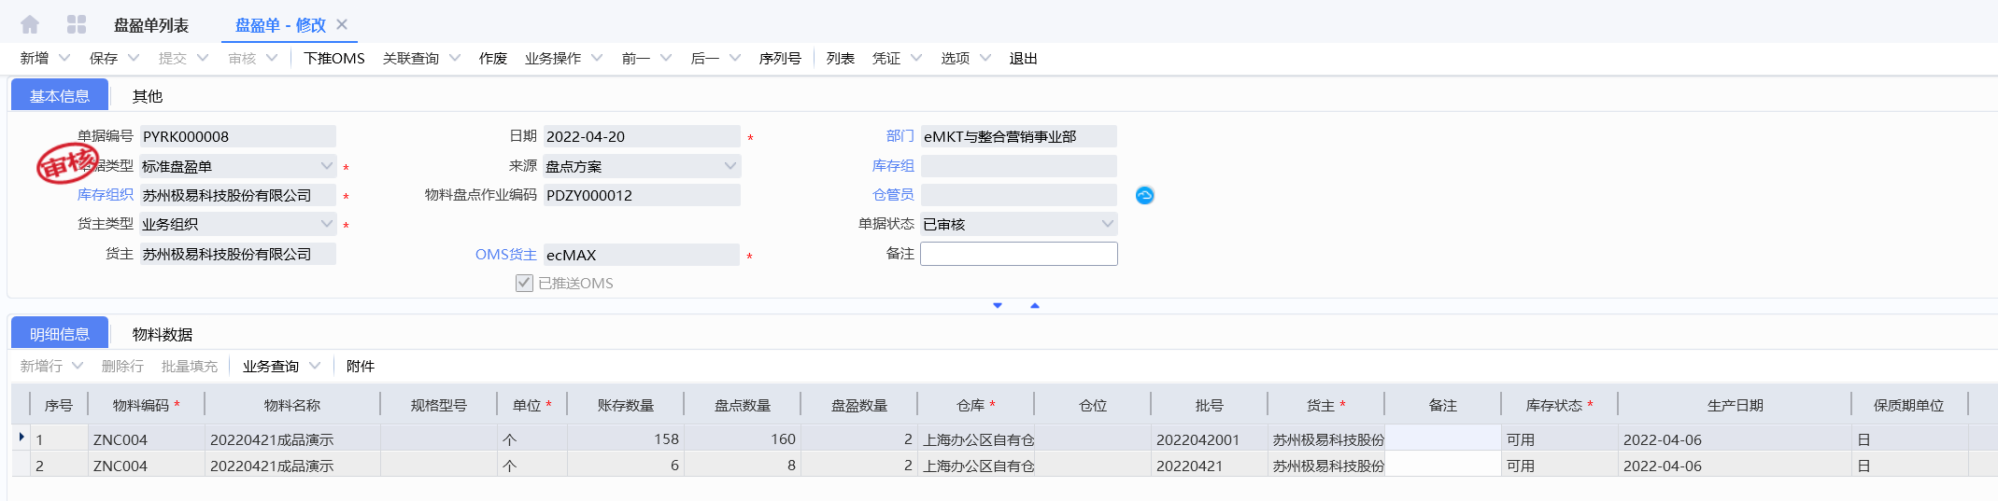Click the 附件 button in detail toolbar

coord(361,366)
